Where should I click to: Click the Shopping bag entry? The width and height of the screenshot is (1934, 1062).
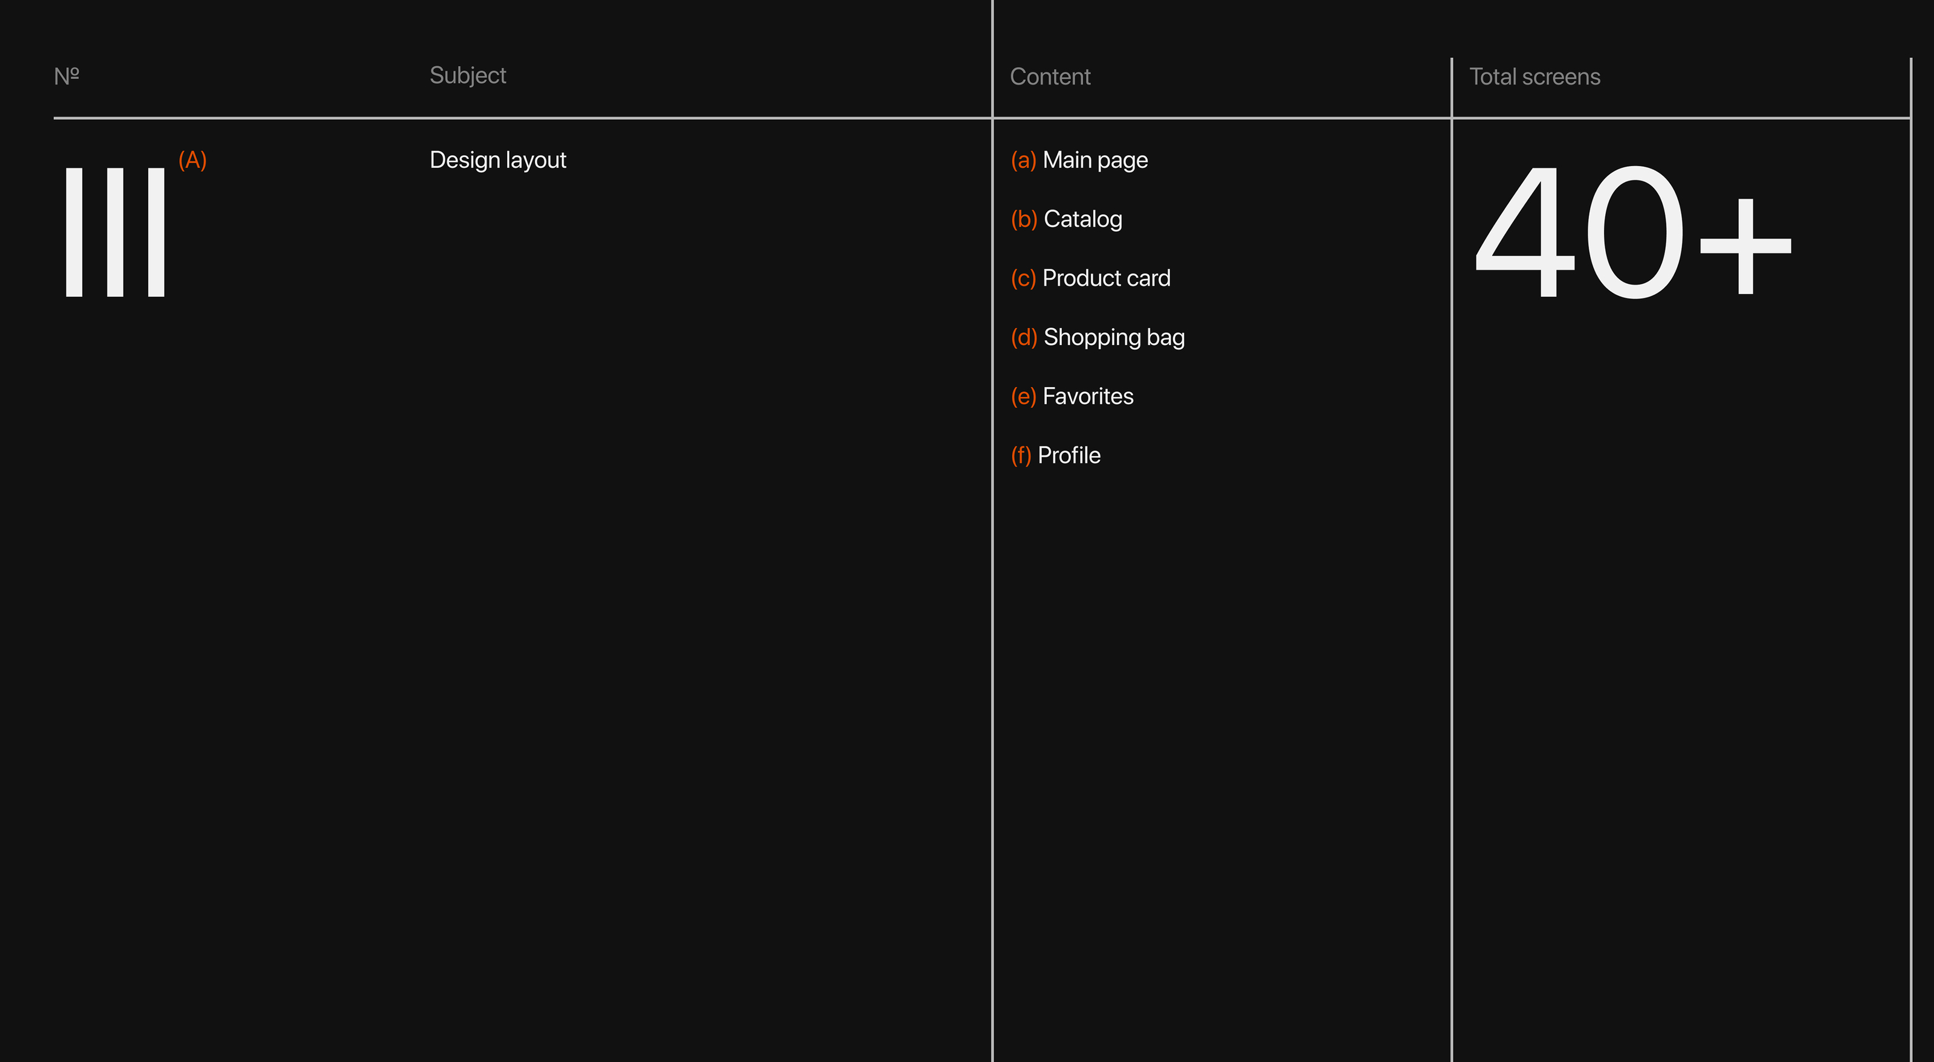pyautogui.click(x=1113, y=338)
